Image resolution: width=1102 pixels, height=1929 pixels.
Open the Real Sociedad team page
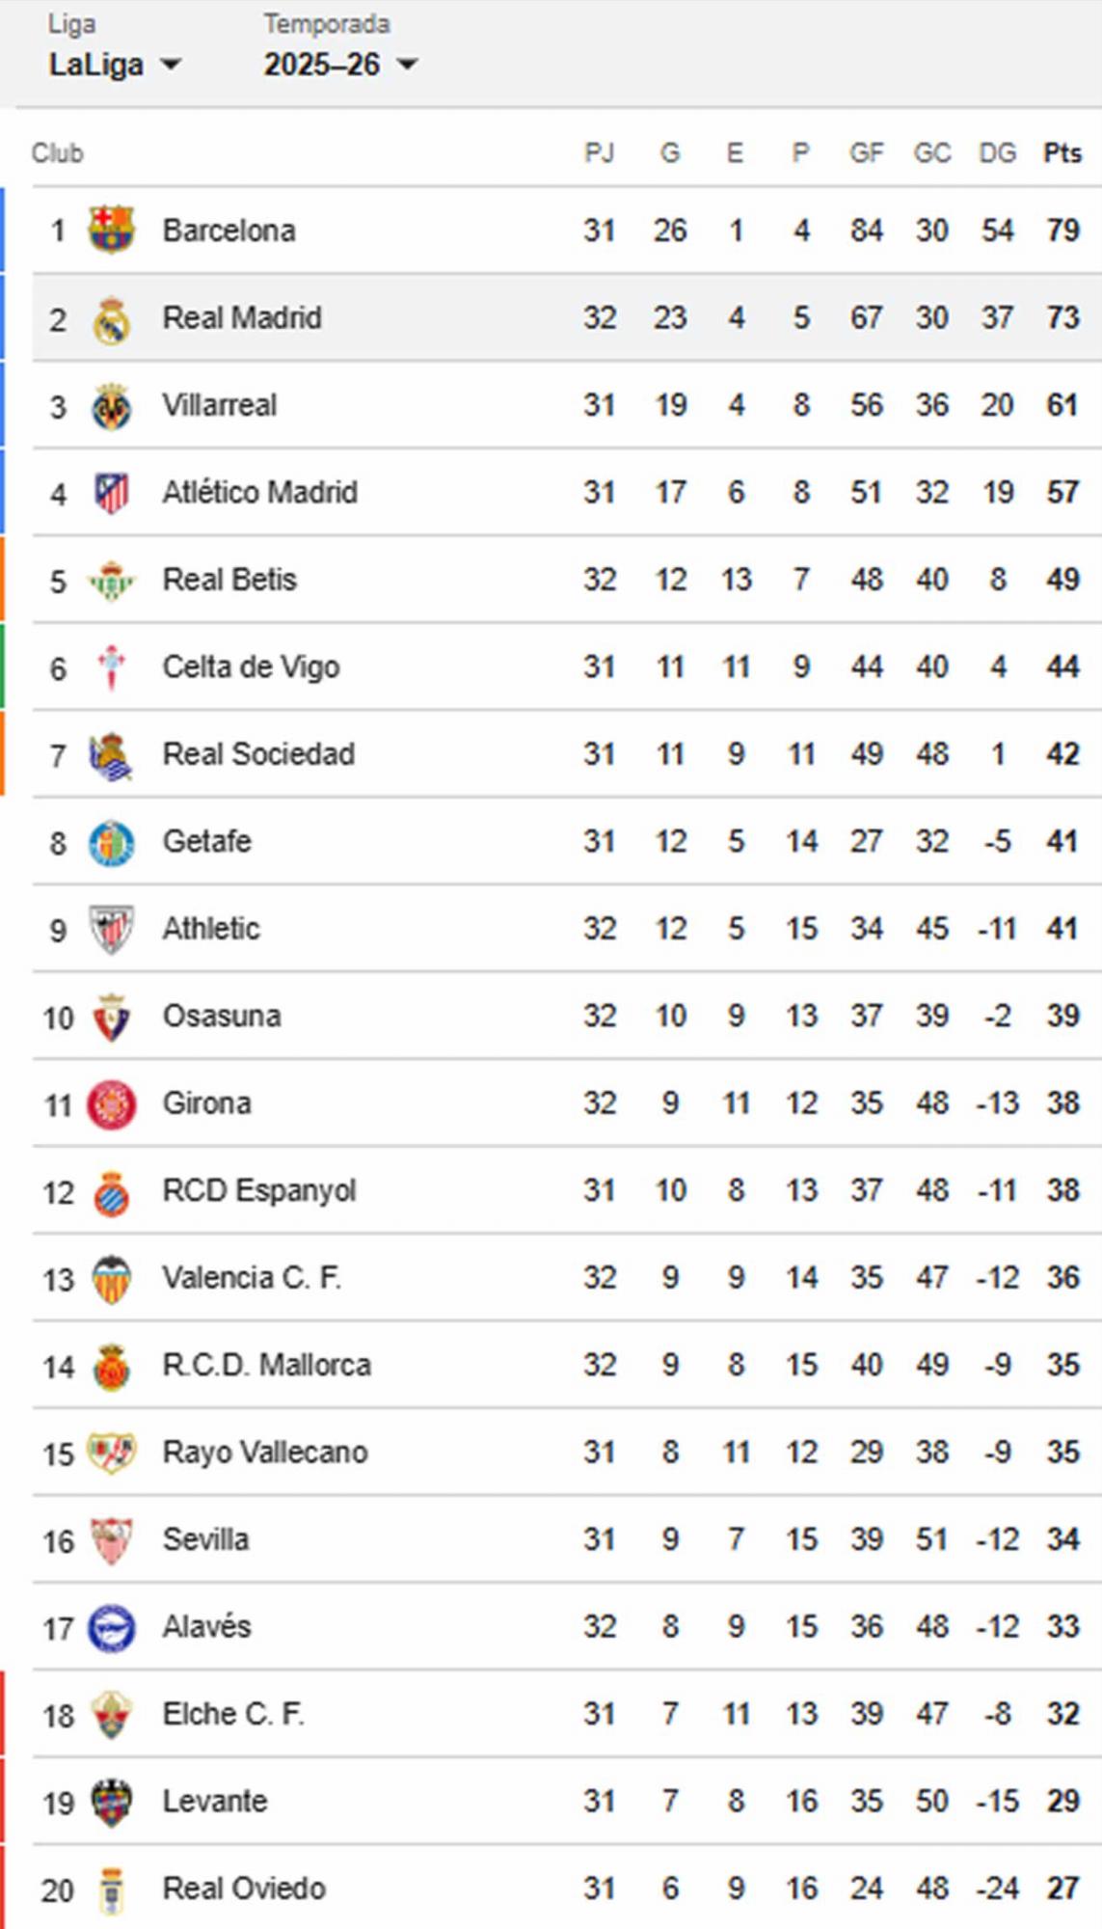click(258, 754)
